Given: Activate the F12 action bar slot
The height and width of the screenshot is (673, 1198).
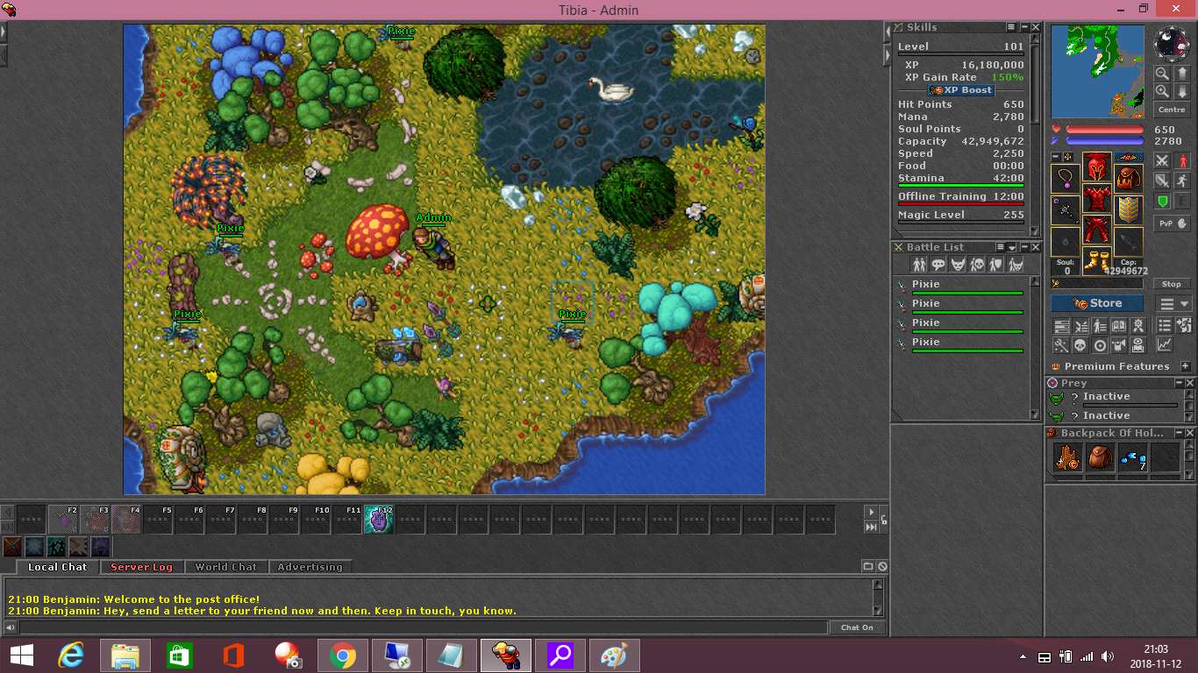Looking at the screenshot, I should [379, 520].
